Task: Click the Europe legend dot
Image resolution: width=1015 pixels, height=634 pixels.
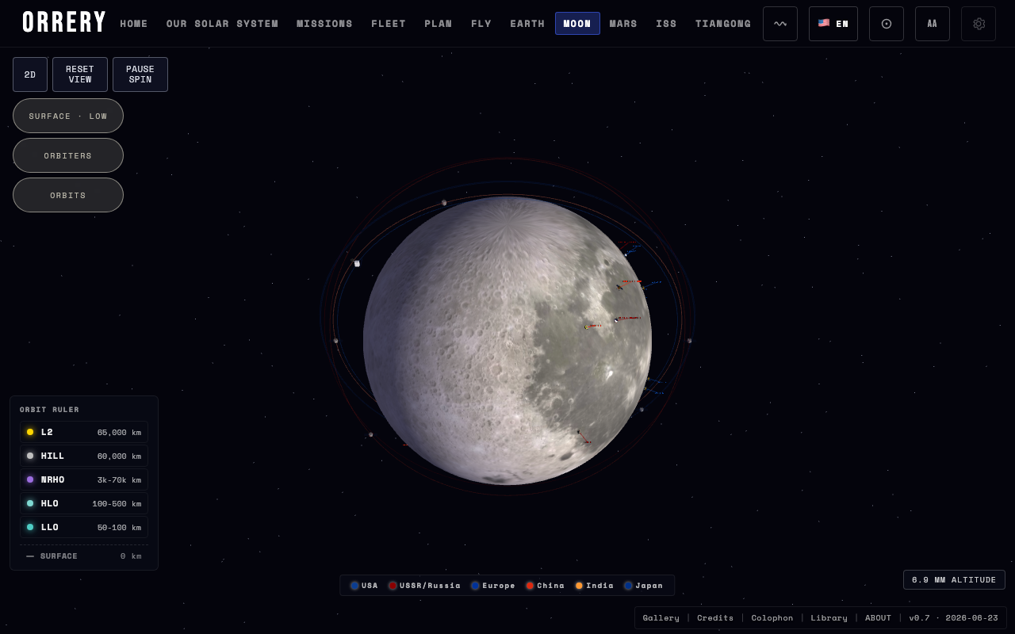Action: coord(475,586)
